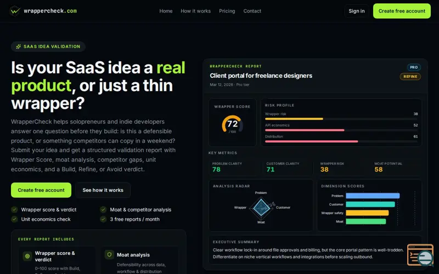Image resolution: width=439 pixels, height=274 pixels.
Task: Click checkmark beside Moat & competitor analysis
Action: coord(103,209)
